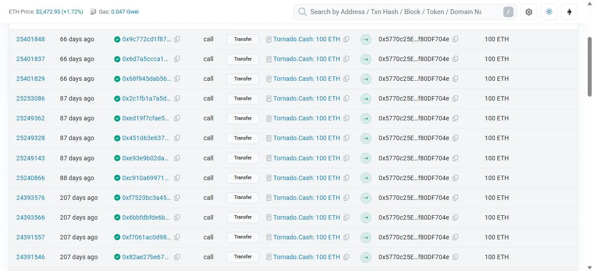Copy txn hash 0xf7523bc3a45

click(x=177, y=198)
